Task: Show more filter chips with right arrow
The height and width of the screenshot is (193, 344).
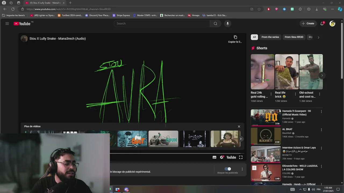Action: coord(318,38)
